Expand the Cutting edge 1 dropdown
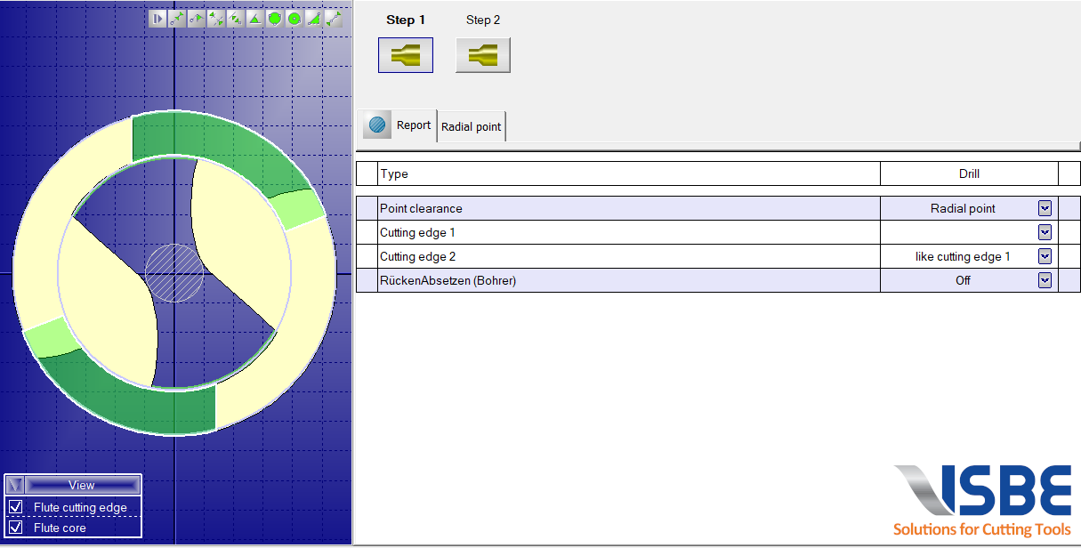This screenshot has height=548, width=1081. pyautogui.click(x=1045, y=232)
